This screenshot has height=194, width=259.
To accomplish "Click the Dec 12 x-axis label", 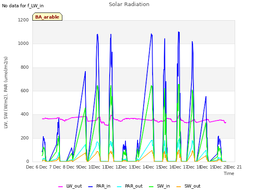I will (113, 167).
